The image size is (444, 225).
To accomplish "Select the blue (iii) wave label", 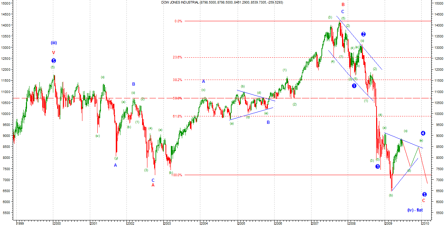I will coord(54,43).
